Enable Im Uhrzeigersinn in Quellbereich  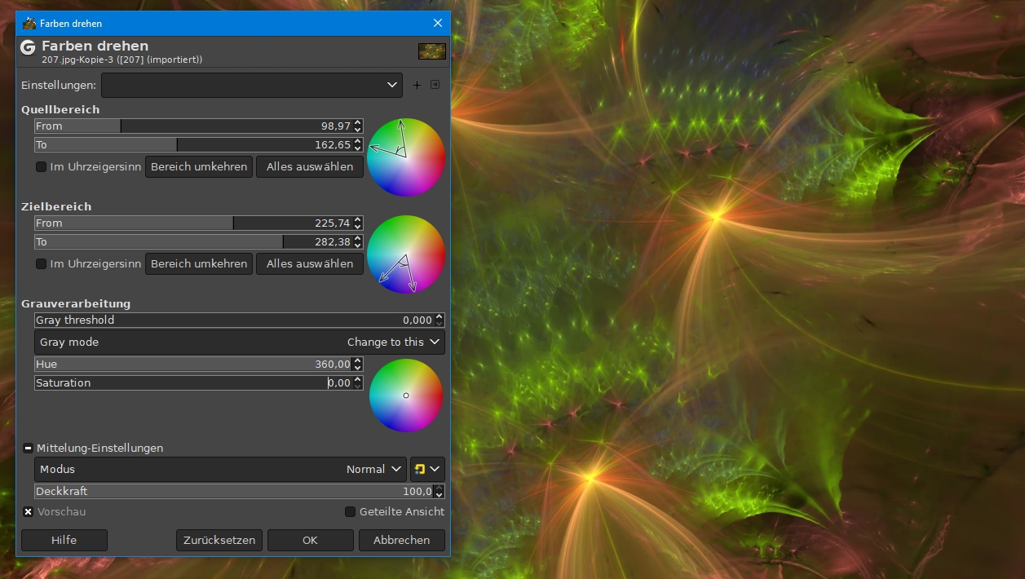42,167
